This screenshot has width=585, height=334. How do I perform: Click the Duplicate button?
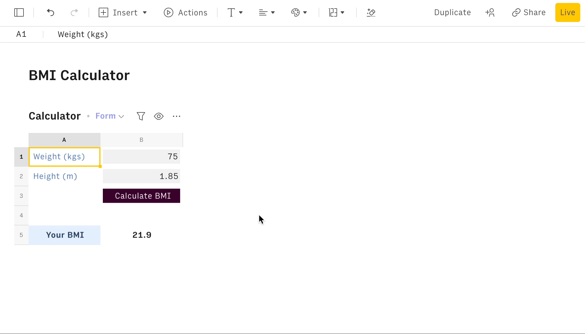[452, 12]
